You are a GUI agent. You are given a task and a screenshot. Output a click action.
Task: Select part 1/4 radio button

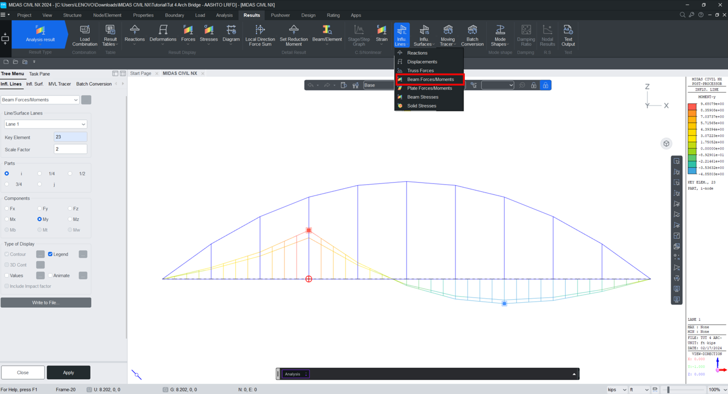tap(40, 173)
